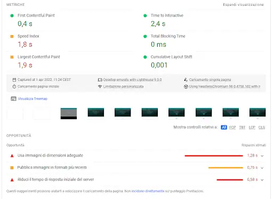Click the stopwatch icon beside Caricamento pagina iniziale
The width and height of the screenshot is (273, 199).
[x=14, y=87]
